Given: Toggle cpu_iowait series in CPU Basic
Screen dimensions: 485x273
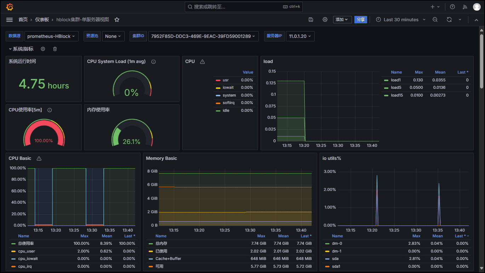Looking at the screenshot, I should (x=28, y=259).
